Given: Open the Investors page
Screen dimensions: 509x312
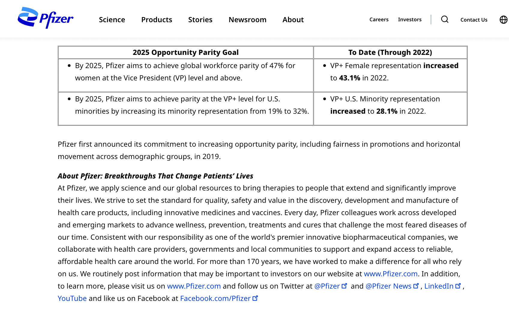Looking at the screenshot, I should click(410, 19).
